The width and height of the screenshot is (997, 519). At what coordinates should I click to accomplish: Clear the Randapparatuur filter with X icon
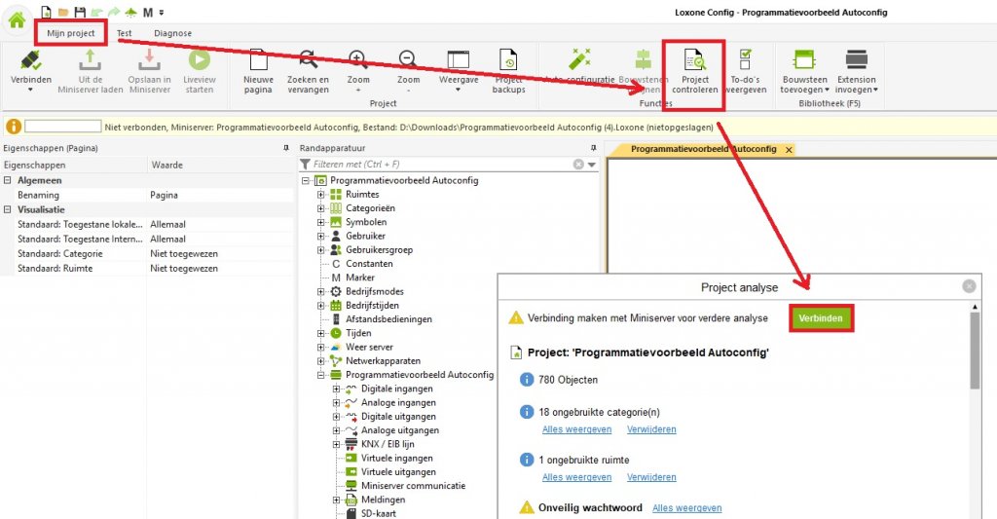coord(578,165)
